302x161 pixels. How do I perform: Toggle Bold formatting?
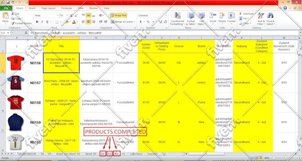coord(37,22)
